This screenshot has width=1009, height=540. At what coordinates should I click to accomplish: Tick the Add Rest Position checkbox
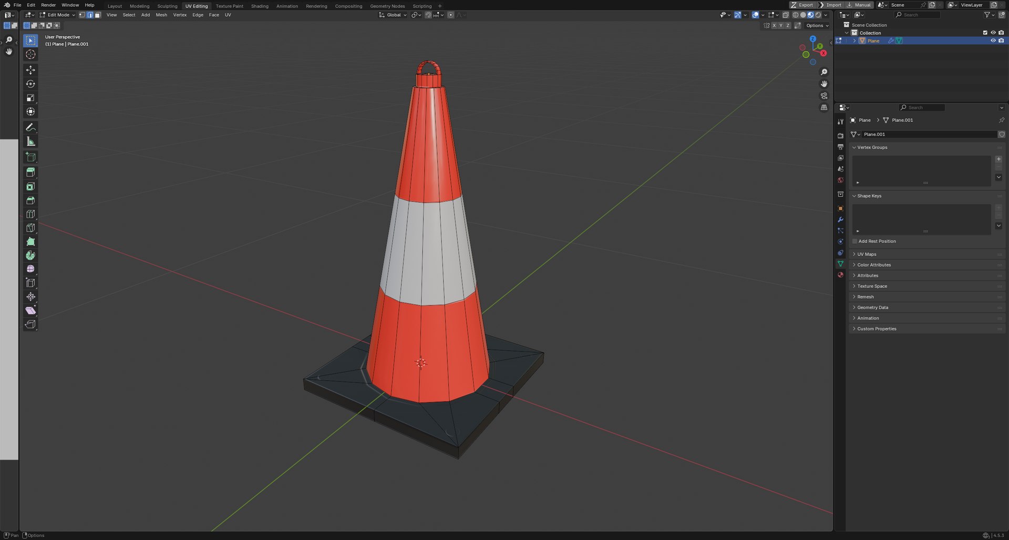[854, 241]
